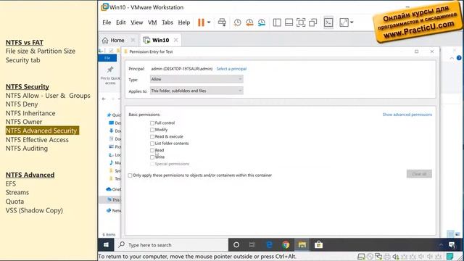Image resolution: width=464 pixels, height=261 pixels.
Task: Click the help icon in Explorer window corner
Action: pos(459,58)
